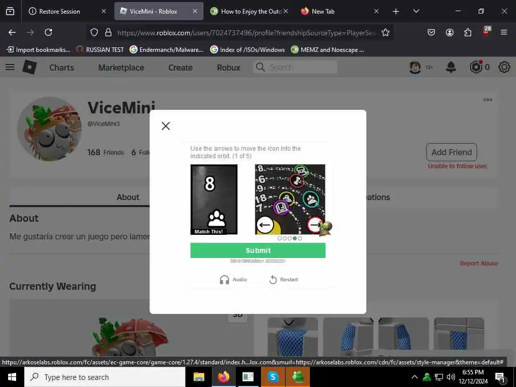Close the New Tab tab
The width and height of the screenshot is (516, 387).
(376, 11)
